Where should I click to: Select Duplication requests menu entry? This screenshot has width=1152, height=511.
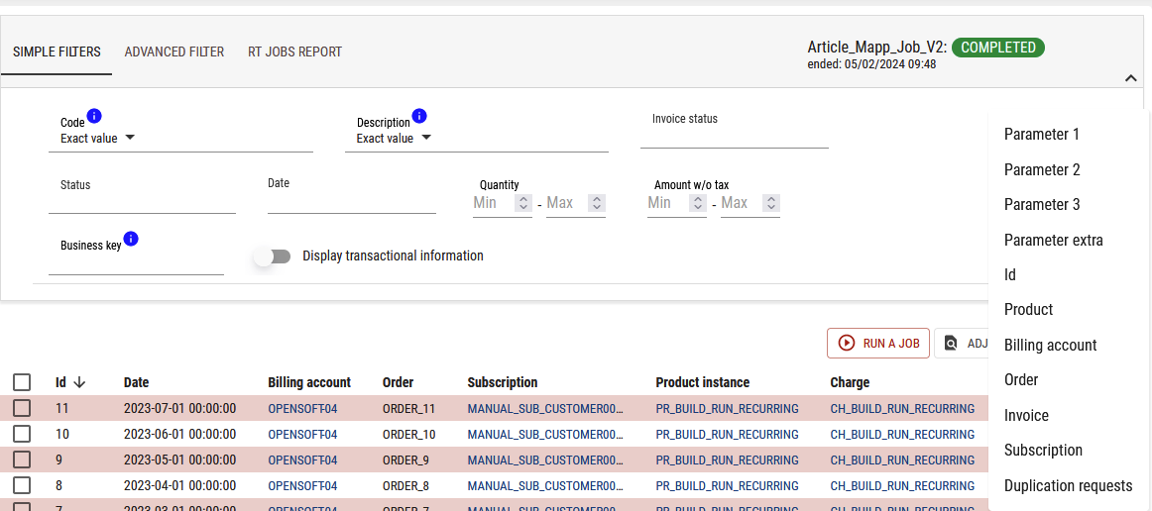(x=1070, y=485)
